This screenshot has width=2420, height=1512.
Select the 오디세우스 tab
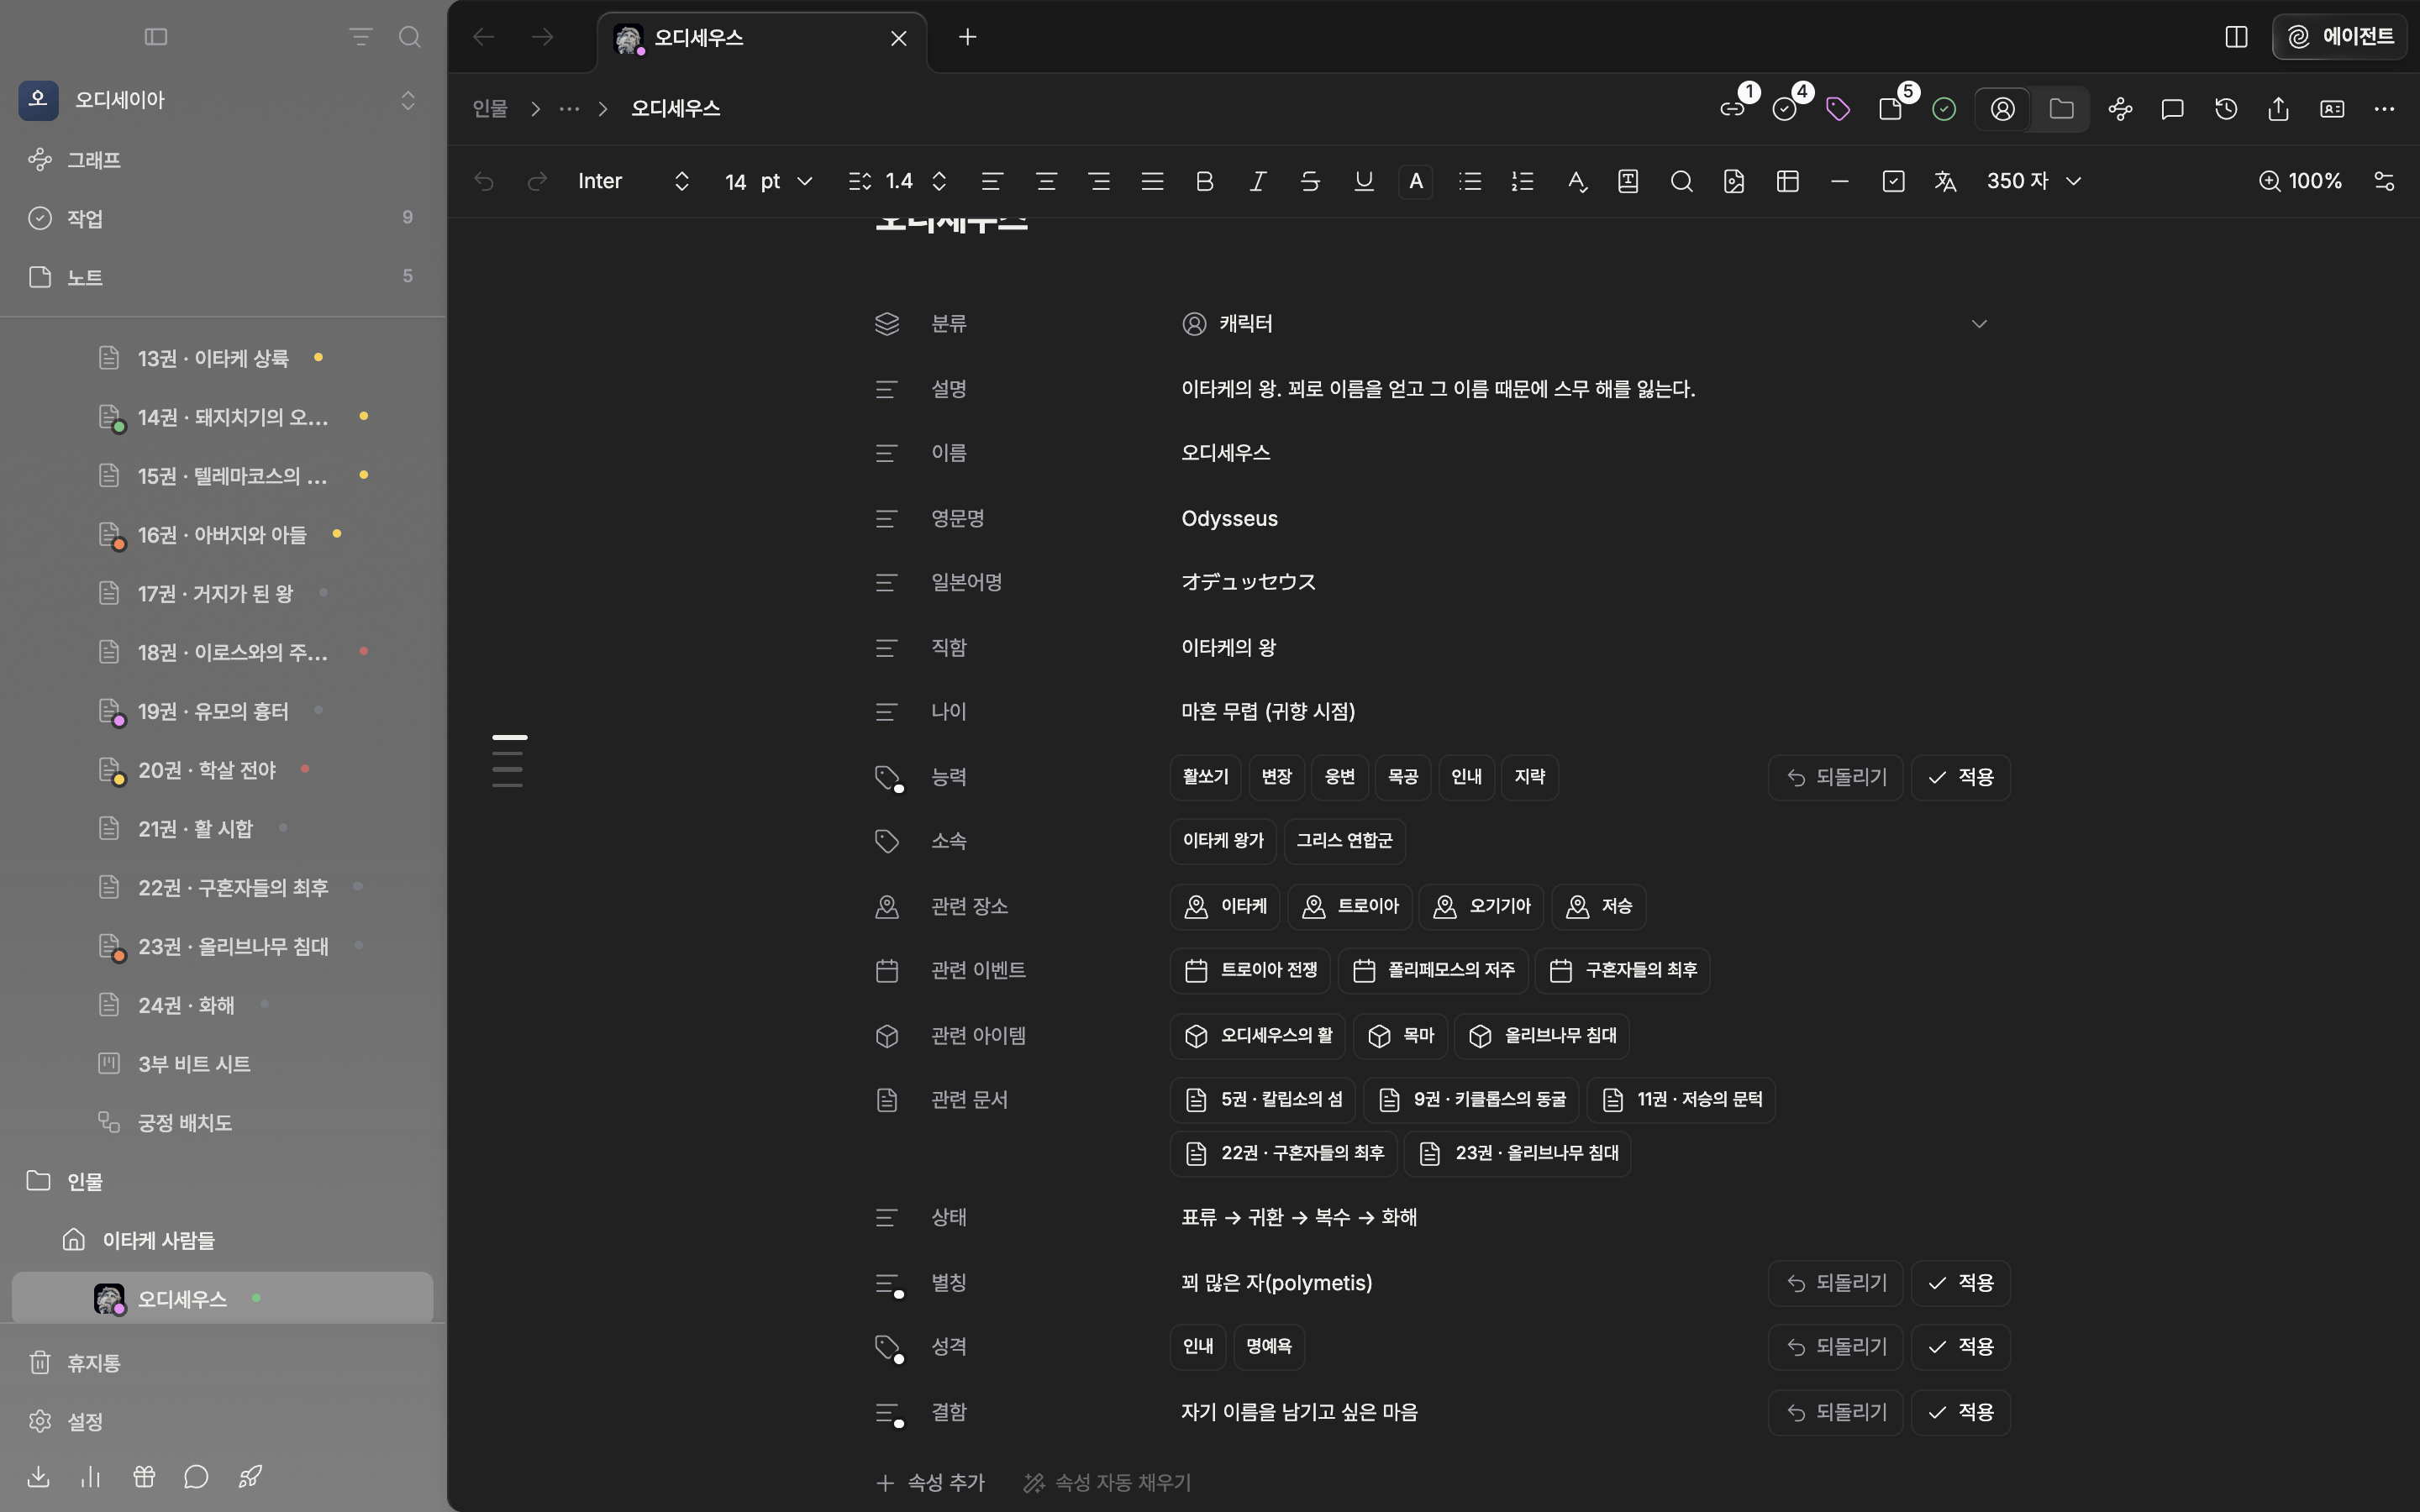pos(762,38)
